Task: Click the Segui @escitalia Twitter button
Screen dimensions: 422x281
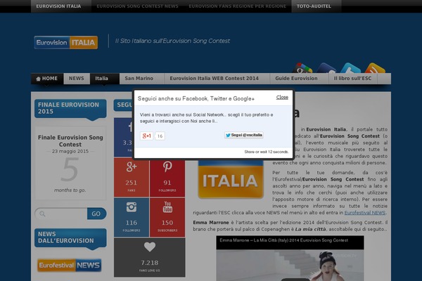Action: pos(244,135)
